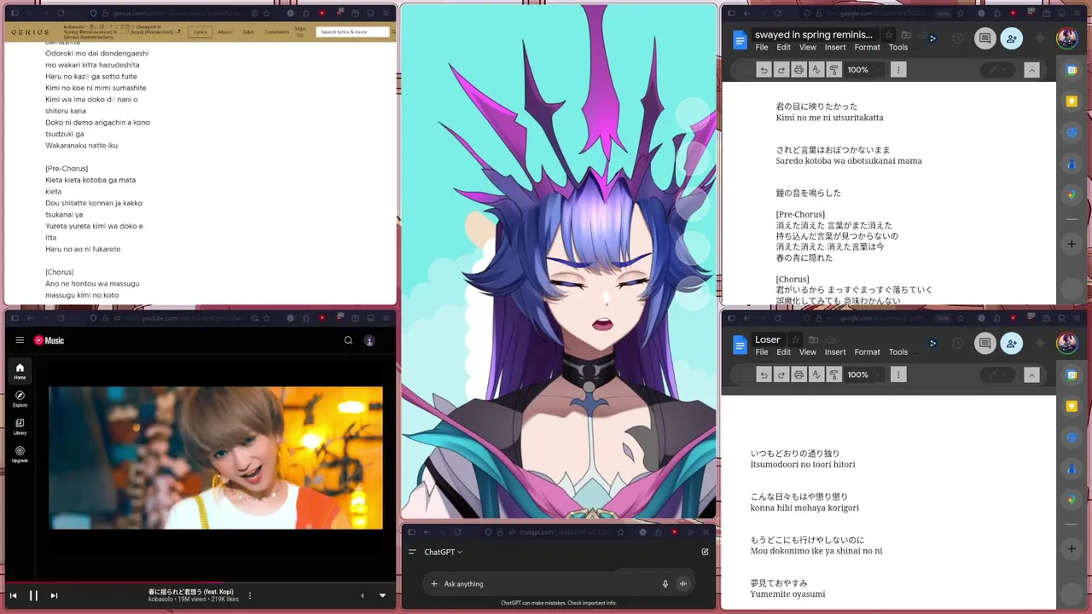Hide the menus in swayed in spring doc
Viewport: 1092px width, 614px height.
click(1031, 70)
